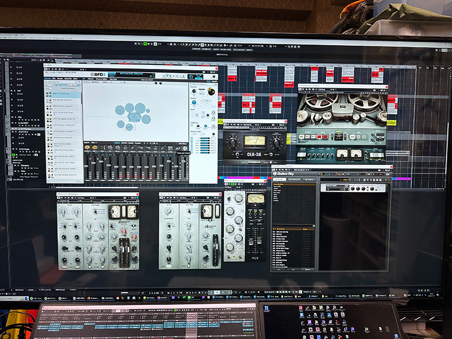The image size is (452, 339).
Task: Select the leftmost kick channel icon in BFD3 mixer
Action: click(88, 147)
